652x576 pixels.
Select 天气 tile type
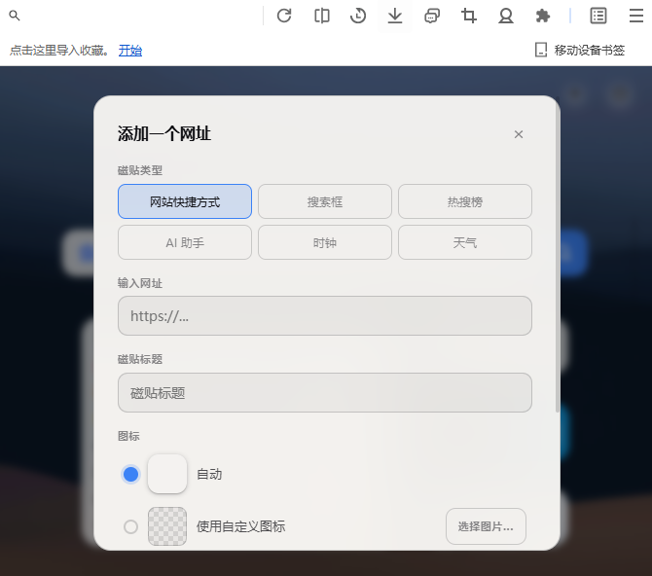click(x=465, y=242)
